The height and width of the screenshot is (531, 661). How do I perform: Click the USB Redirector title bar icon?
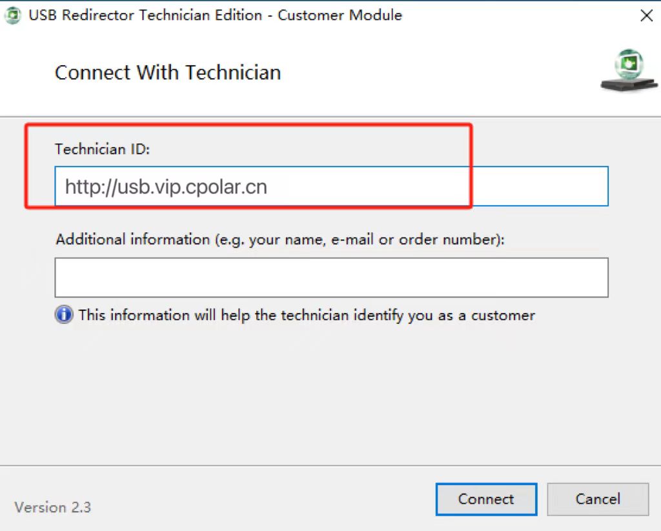[x=12, y=15]
